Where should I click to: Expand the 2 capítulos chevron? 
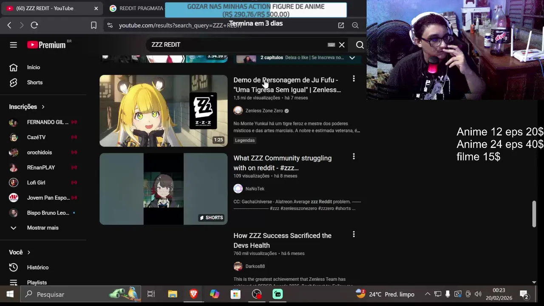point(352,57)
